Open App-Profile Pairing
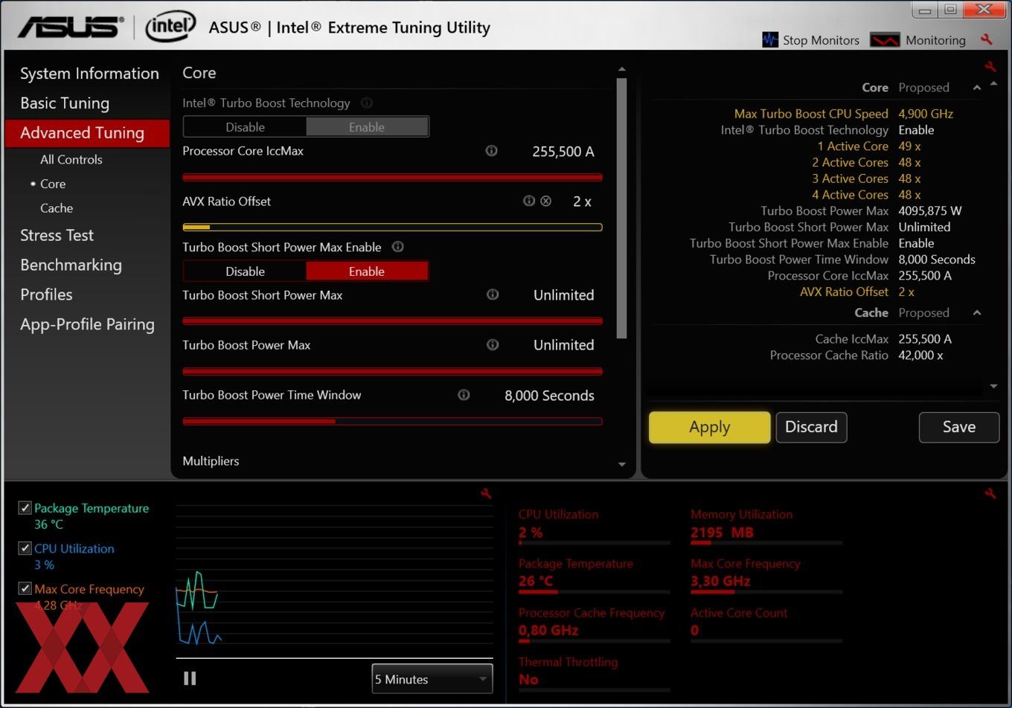The width and height of the screenshot is (1012, 708). pos(87,324)
